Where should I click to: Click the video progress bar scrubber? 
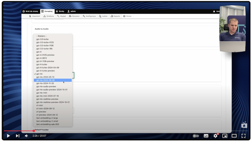[x=34, y=131]
